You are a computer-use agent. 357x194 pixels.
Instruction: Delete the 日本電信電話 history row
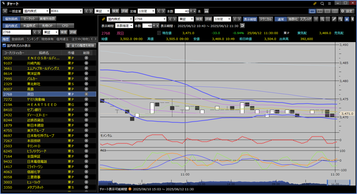pyautogui.click(x=86, y=161)
